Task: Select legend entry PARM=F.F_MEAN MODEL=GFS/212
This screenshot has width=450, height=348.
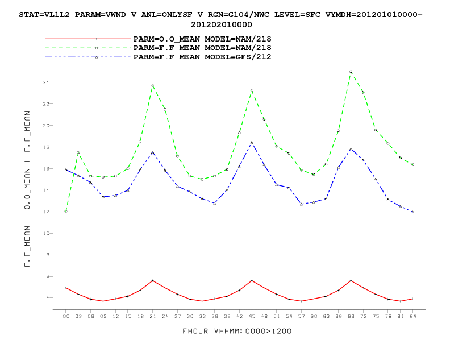Action: 202,57
